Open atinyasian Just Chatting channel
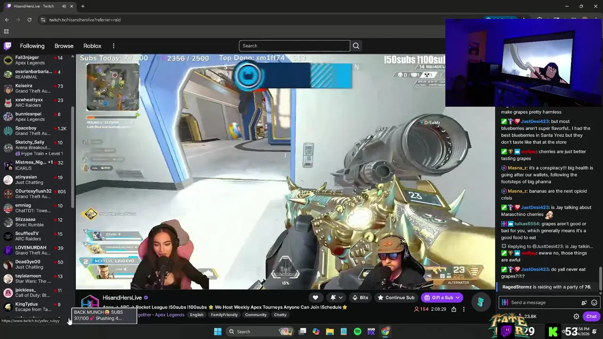 coord(37,180)
